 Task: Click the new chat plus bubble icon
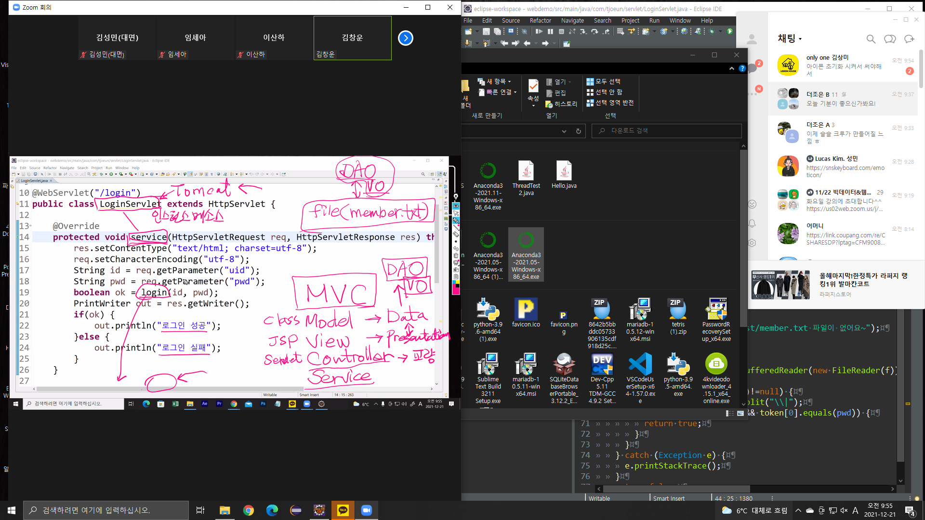pos(909,39)
